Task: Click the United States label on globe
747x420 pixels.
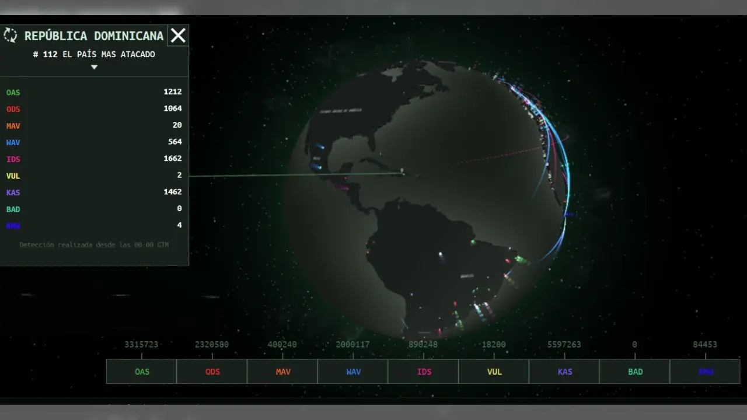Action: (340, 110)
